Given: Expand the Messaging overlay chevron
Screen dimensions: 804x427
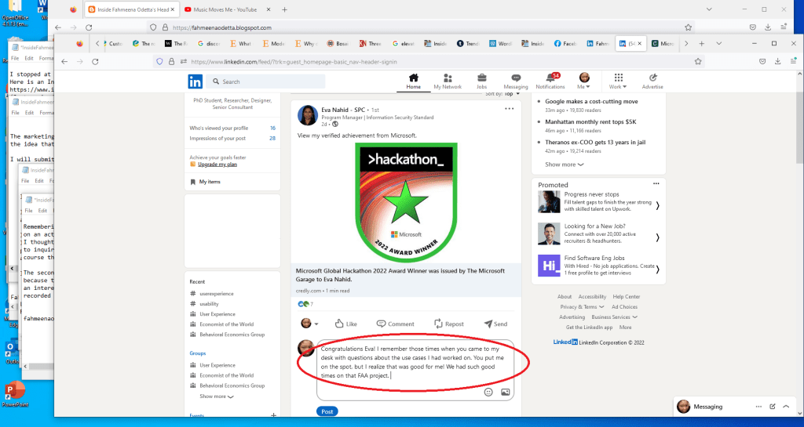Looking at the screenshot, I should point(785,407).
